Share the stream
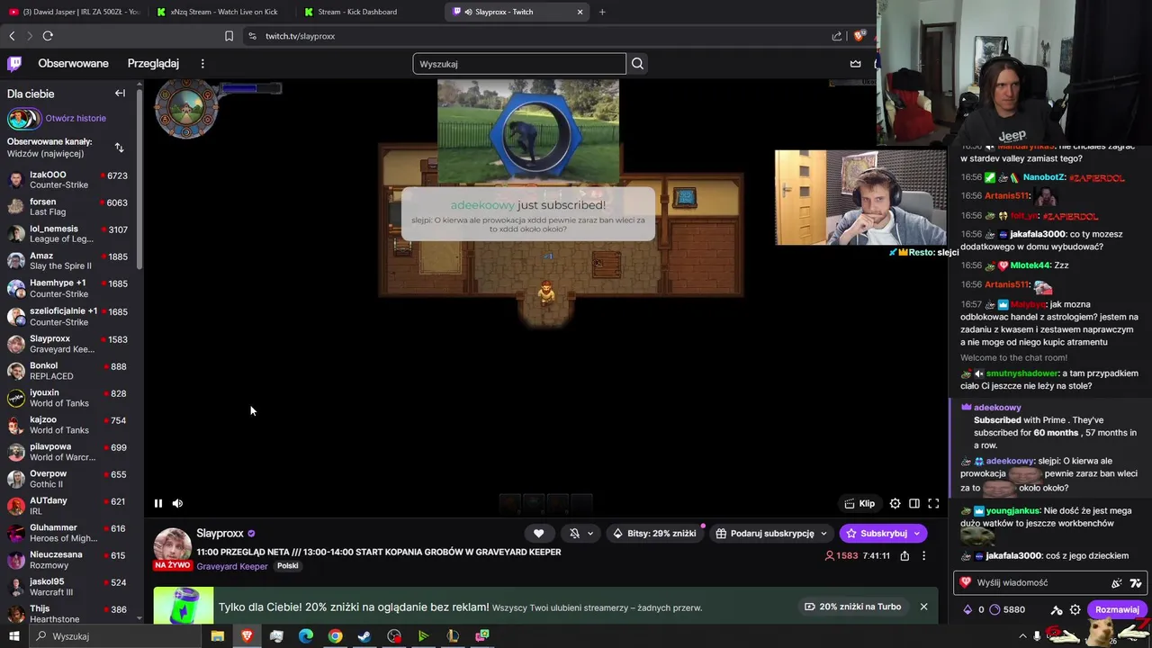The image size is (1152, 648). tap(904, 556)
